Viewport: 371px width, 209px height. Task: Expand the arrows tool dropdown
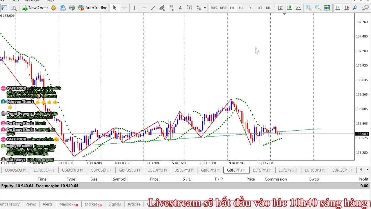205,8
